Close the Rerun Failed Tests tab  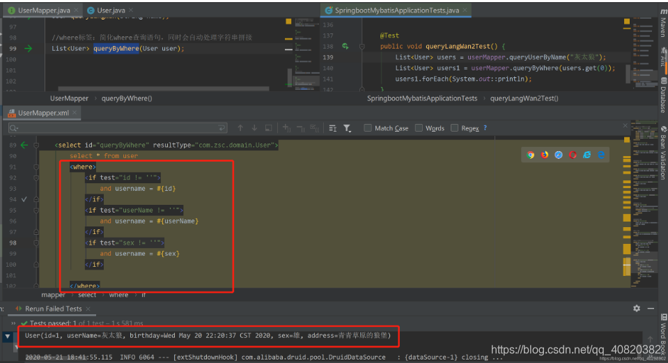pos(88,309)
